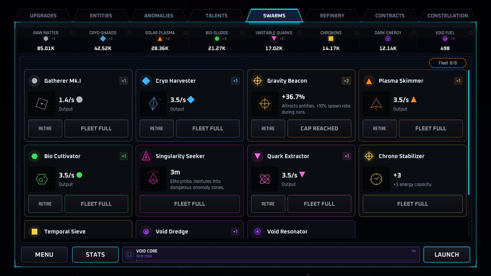The width and height of the screenshot is (491, 276).
Task: Click the Dark Energy info icon
Action: (414, 33)
